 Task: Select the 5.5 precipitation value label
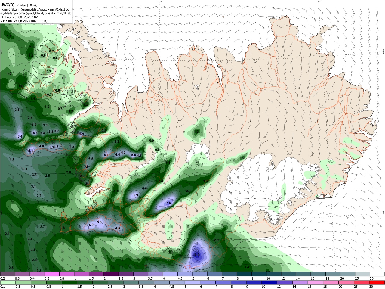click(134, 155)
